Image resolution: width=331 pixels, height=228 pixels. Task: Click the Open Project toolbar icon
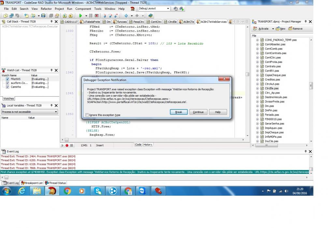point(57,16)
